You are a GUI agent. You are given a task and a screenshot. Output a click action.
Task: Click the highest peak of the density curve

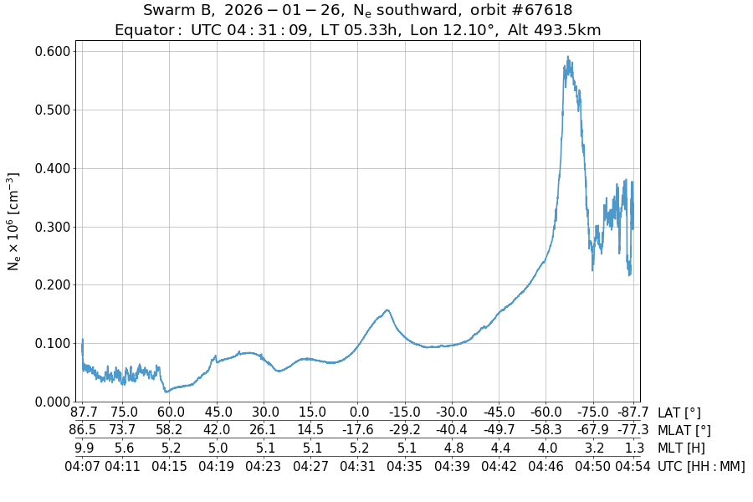(568, 58)
